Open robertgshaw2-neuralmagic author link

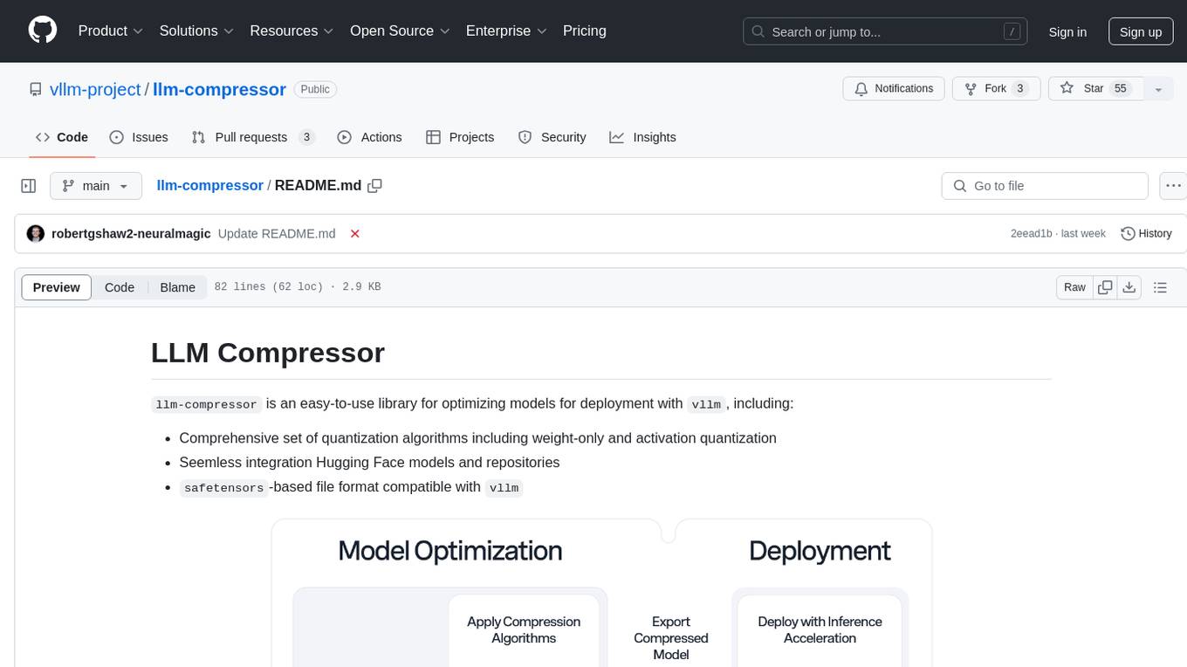131,234
